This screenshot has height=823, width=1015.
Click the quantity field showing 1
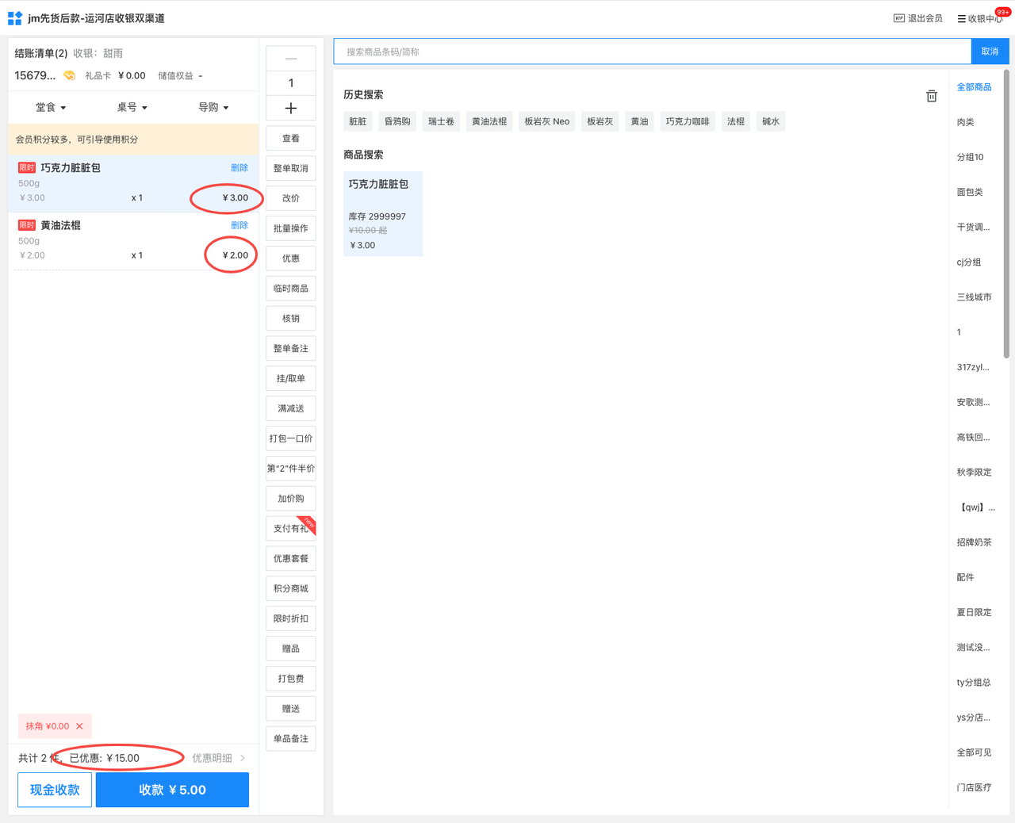(291, 83)
